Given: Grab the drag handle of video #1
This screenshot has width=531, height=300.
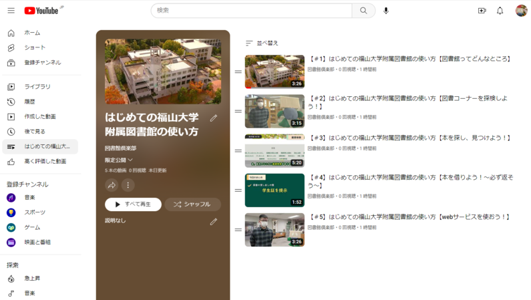Looking at the screenshot, I should tap(238, 72).
